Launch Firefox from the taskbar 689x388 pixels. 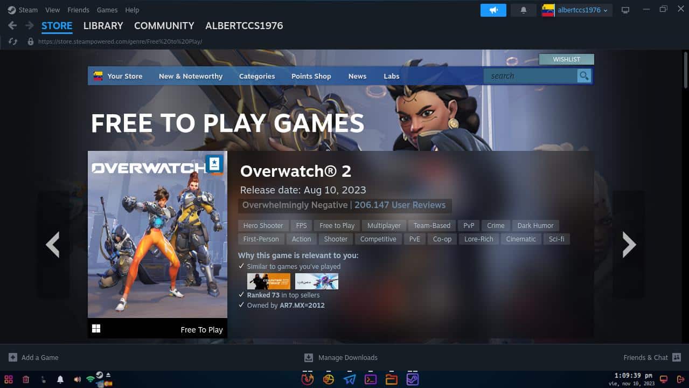click(x=307, y=379)
